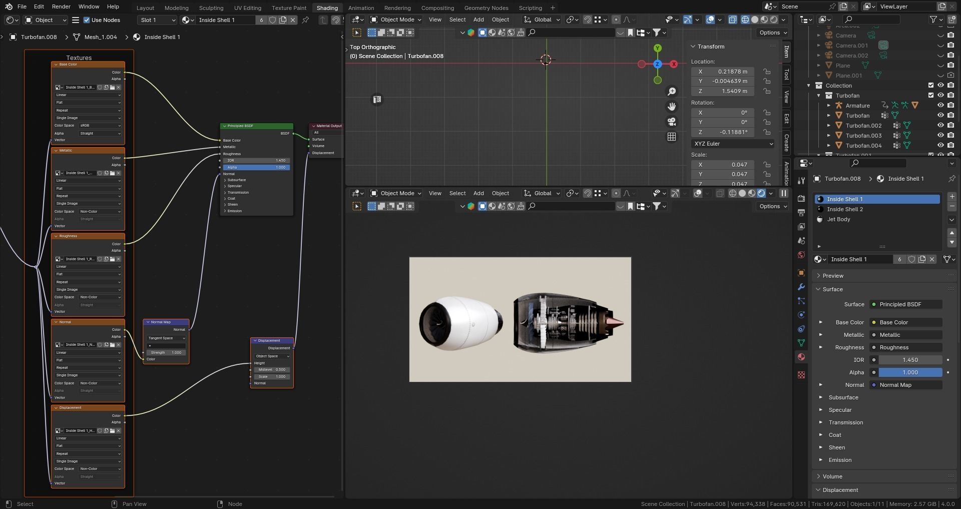Open the Tool sidebar tab
Viewport: 961px width, 509px height.
click(x=786, y=75)
